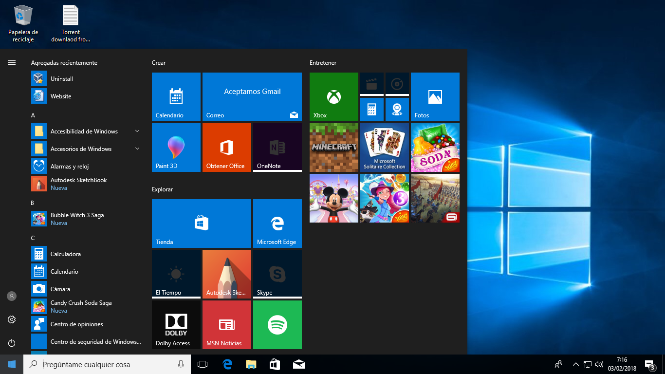Open Calendario in app list
Image resolution: width=665 pixels, height=374 pixels.
tap(87, 272)
